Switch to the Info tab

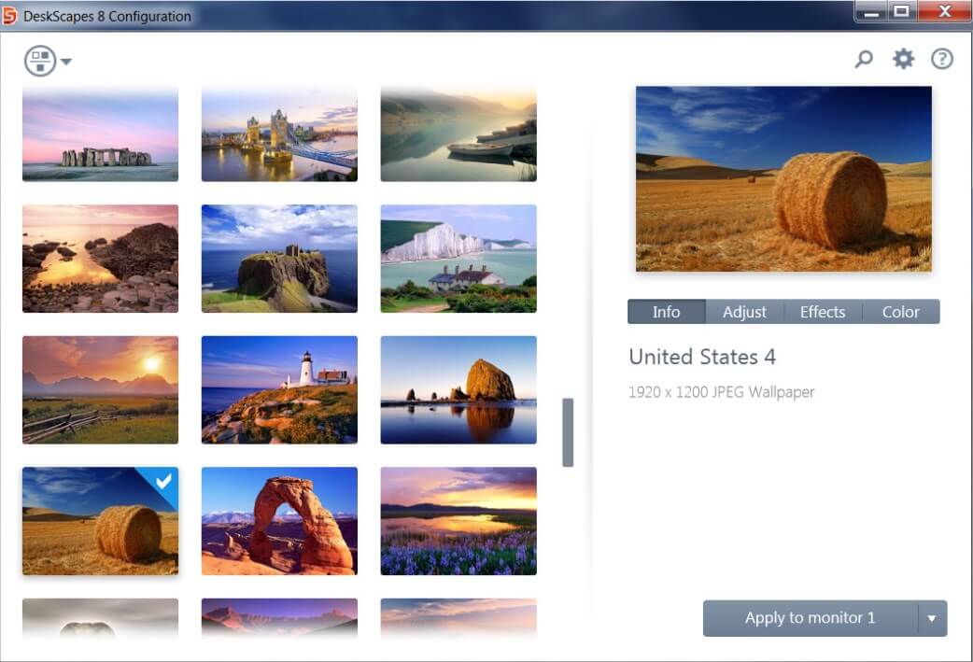pos(666,312)
